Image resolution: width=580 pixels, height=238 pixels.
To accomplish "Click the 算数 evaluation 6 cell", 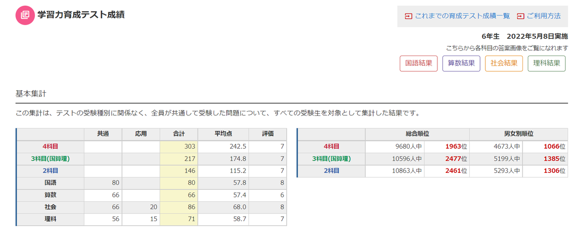I will [x=267, y=195].
